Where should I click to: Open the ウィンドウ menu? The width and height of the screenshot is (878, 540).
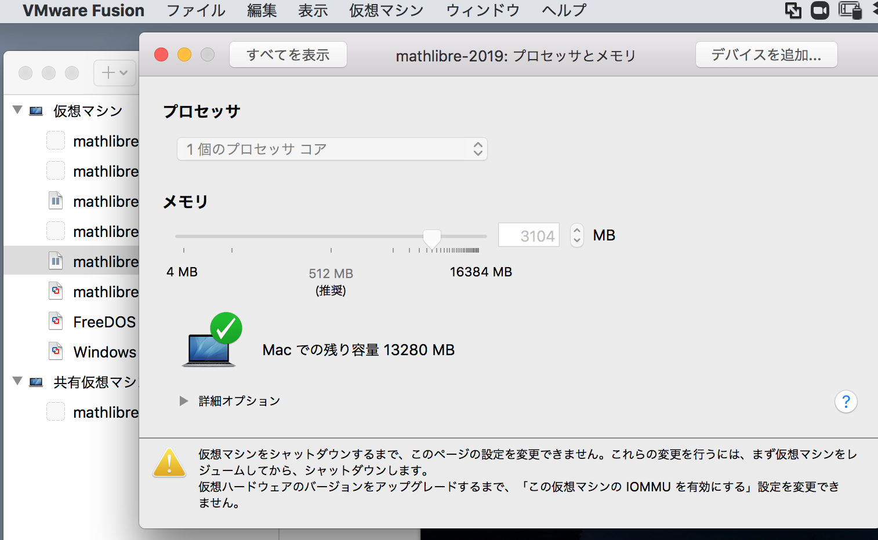click(x=482, y=10)
